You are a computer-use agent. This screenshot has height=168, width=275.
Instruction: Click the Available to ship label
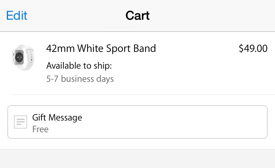tap(79, 66)
